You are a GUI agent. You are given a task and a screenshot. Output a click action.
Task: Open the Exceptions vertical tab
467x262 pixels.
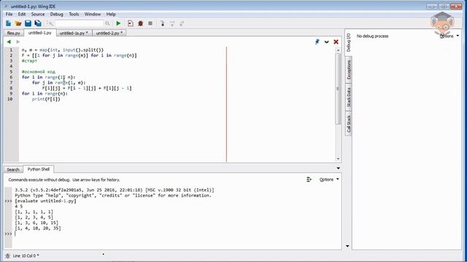click(349, 70)
